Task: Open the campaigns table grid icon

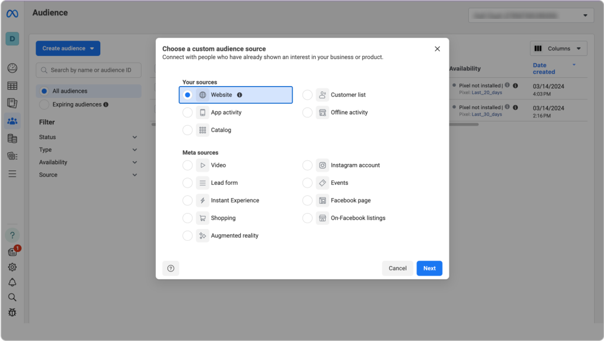Action: [12, 86]
